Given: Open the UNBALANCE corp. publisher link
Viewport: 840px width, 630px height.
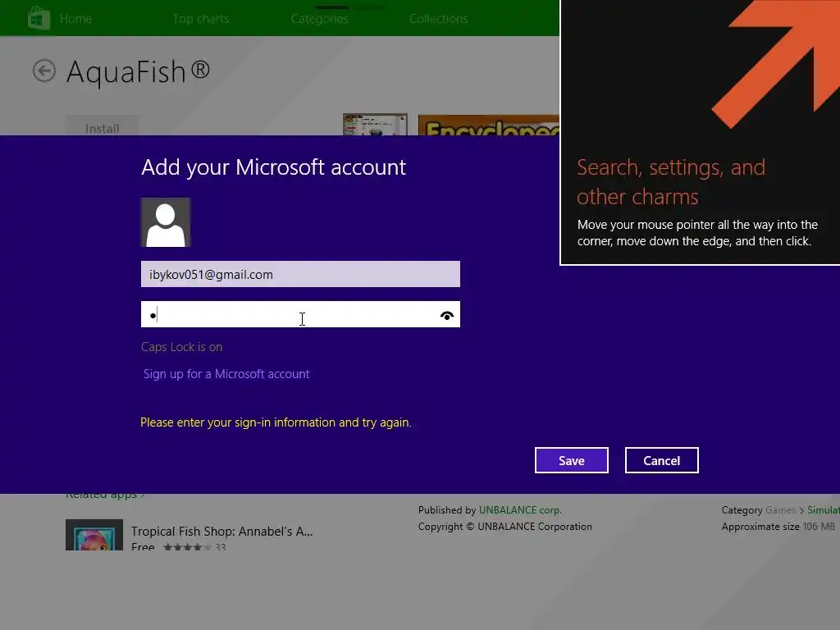Looking at the screenshot, I should tap(520, 510).
